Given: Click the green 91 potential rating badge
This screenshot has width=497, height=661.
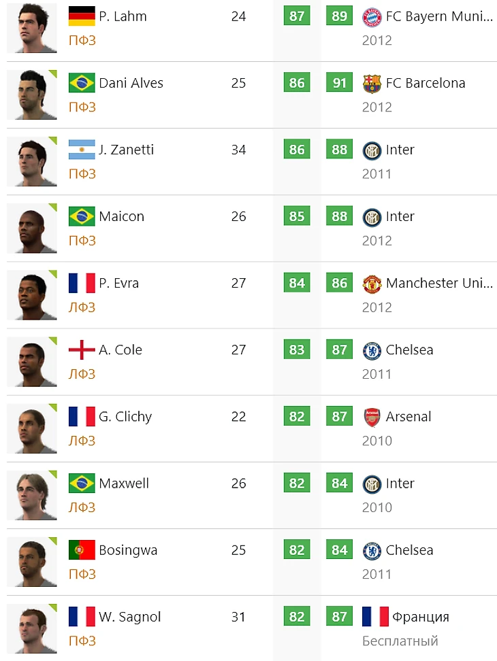Looking at the screenshot, I should point(339,83).
